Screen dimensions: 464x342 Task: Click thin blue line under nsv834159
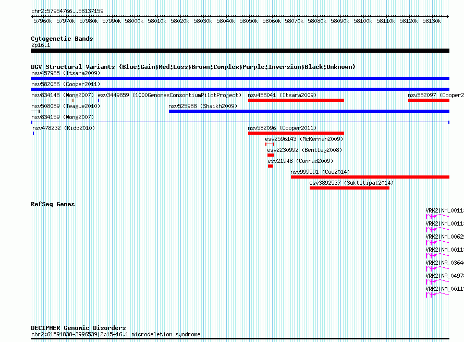coord(240,122)
